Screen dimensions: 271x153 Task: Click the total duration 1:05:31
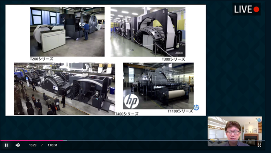[x=52, y=145]
